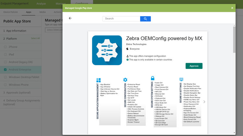Screen dimensions: 243x136
Task: Click the back arrow in Play store dialog
Action: coord(70,18)
